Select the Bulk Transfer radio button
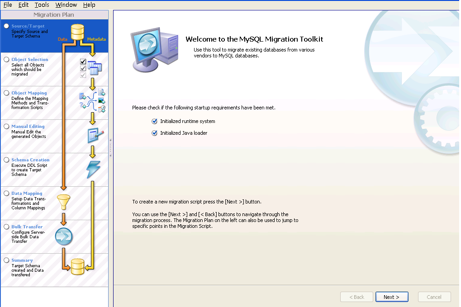The width and height of the screenshot is (461, 307). (6, 227)
